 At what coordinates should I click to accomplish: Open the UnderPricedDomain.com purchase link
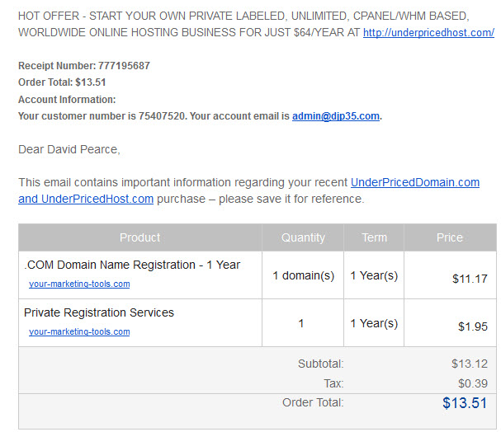(x=415, y=182)
